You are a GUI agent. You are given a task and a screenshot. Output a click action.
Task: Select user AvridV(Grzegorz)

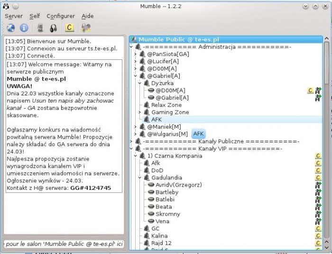tap(178, 185)
